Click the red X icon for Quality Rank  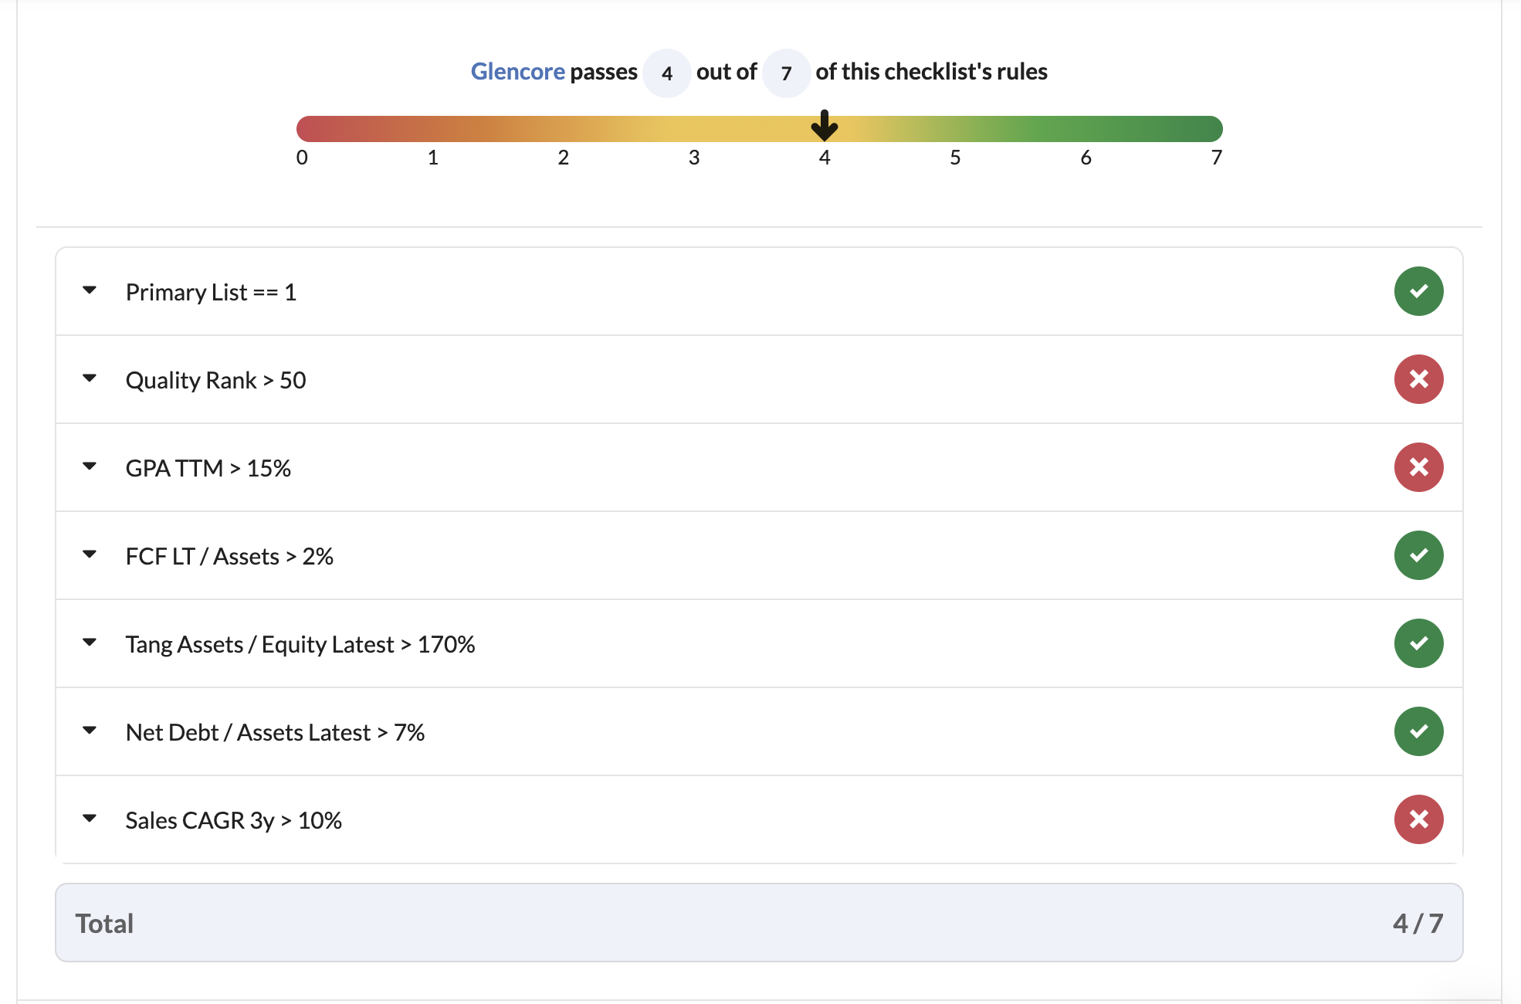click(1418, 379)
